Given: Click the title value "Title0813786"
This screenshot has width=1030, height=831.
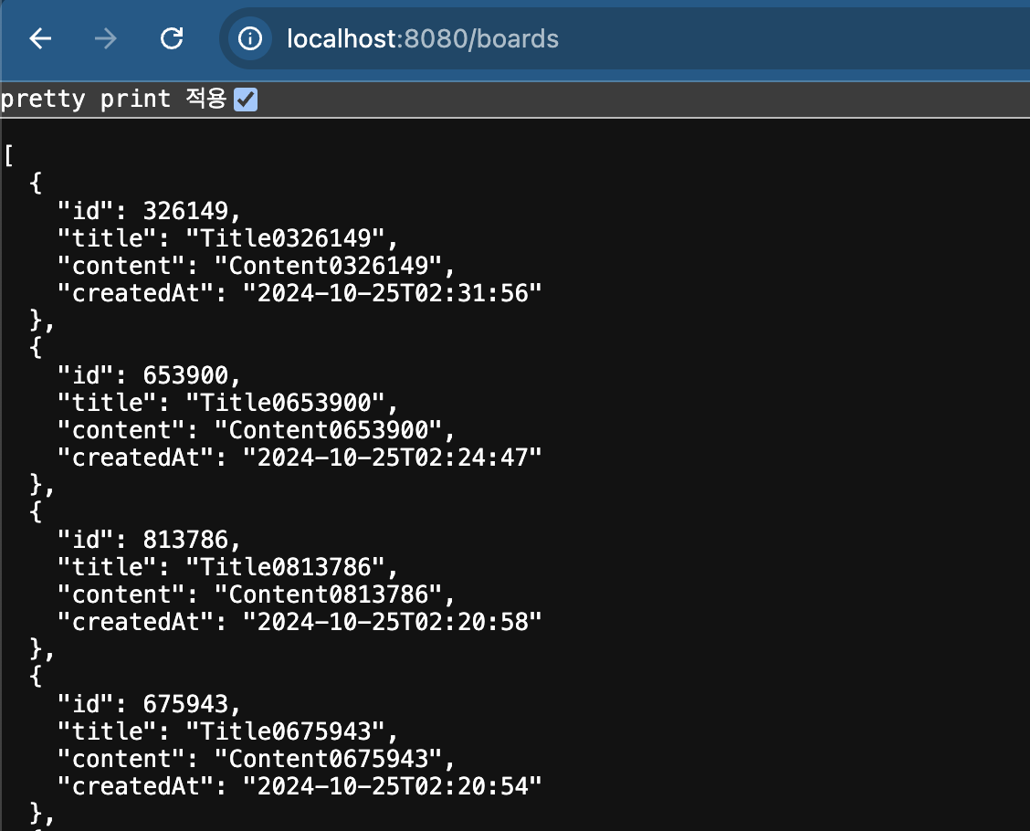Looking at the screenshot, I should 285,567.
